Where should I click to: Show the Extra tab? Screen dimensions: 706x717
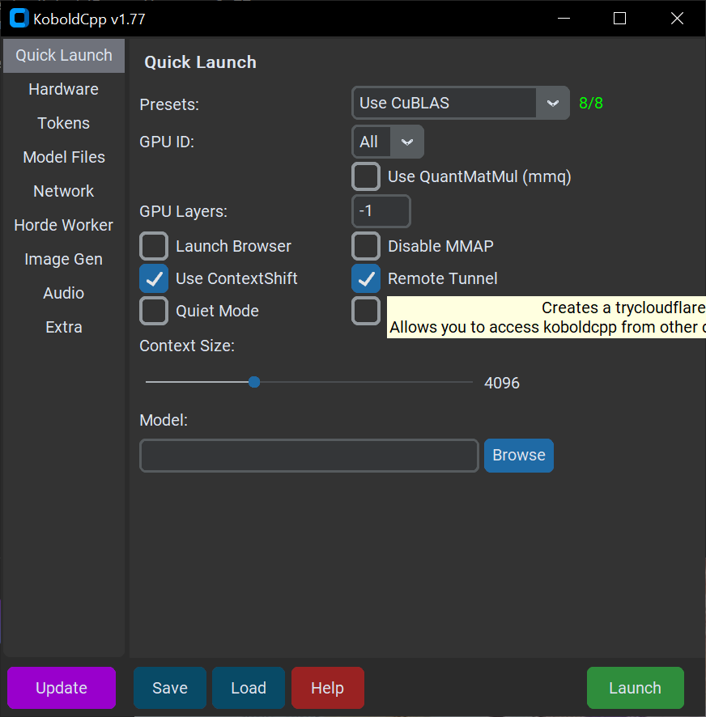64,328
